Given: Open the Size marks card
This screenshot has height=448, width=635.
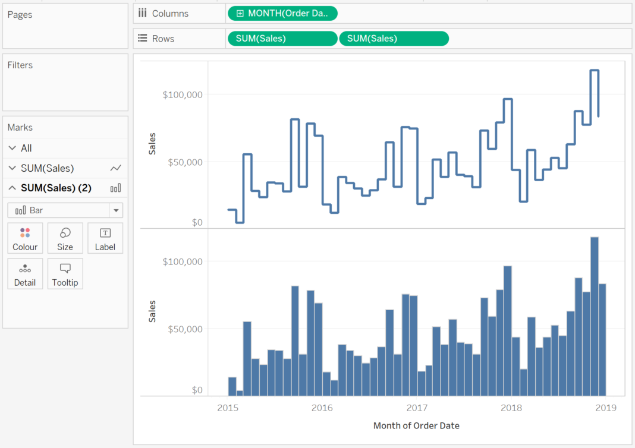Looking at the screenshot, I should (x=65, y=238).
